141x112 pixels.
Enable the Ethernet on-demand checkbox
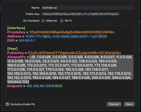[43, 21]
